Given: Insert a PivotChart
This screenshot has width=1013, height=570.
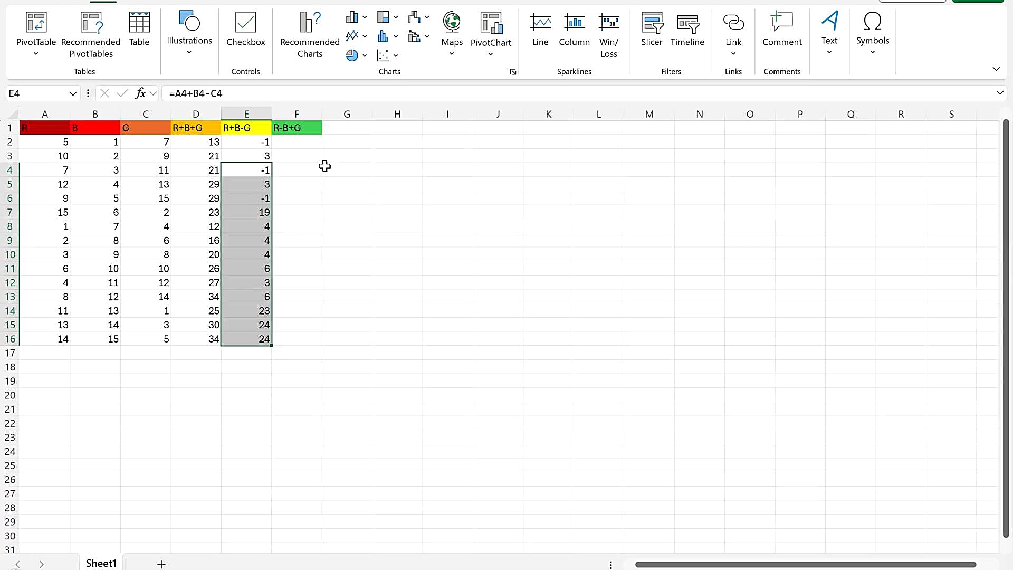Looking at the screenshot, I should coord(491,34).
